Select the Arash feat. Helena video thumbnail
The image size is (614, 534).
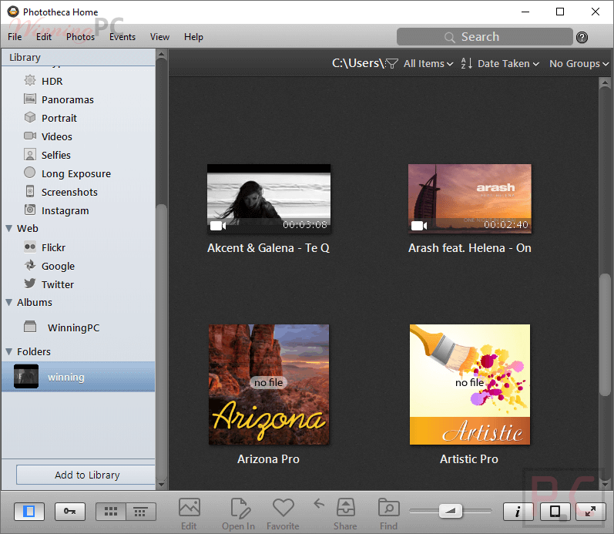[x=469, y=199]
